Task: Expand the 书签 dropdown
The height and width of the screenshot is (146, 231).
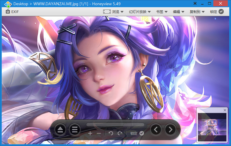Action: click(x=162, y=12)
